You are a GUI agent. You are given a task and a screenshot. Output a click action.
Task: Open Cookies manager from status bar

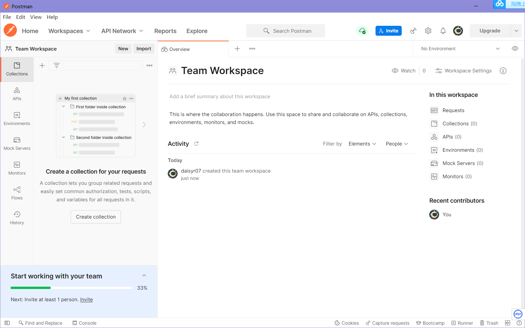(x=347, y=323)
